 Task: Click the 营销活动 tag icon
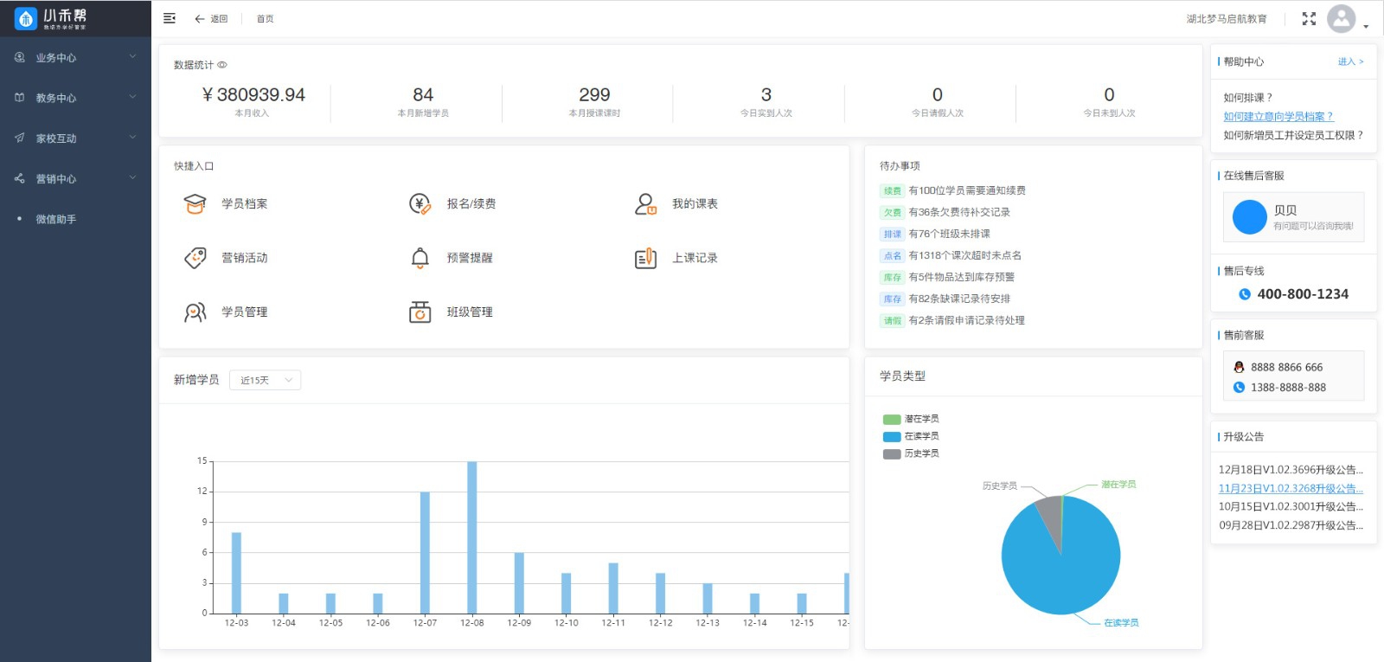tap(195, 258)
